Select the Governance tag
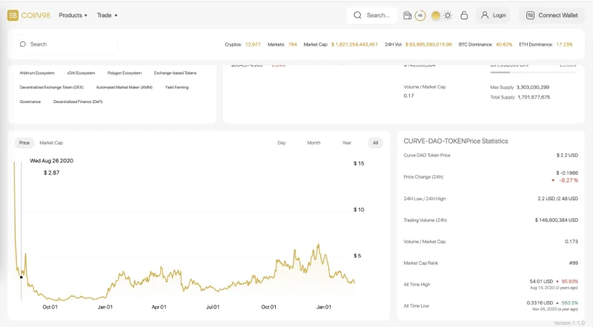 pos(30,102)
